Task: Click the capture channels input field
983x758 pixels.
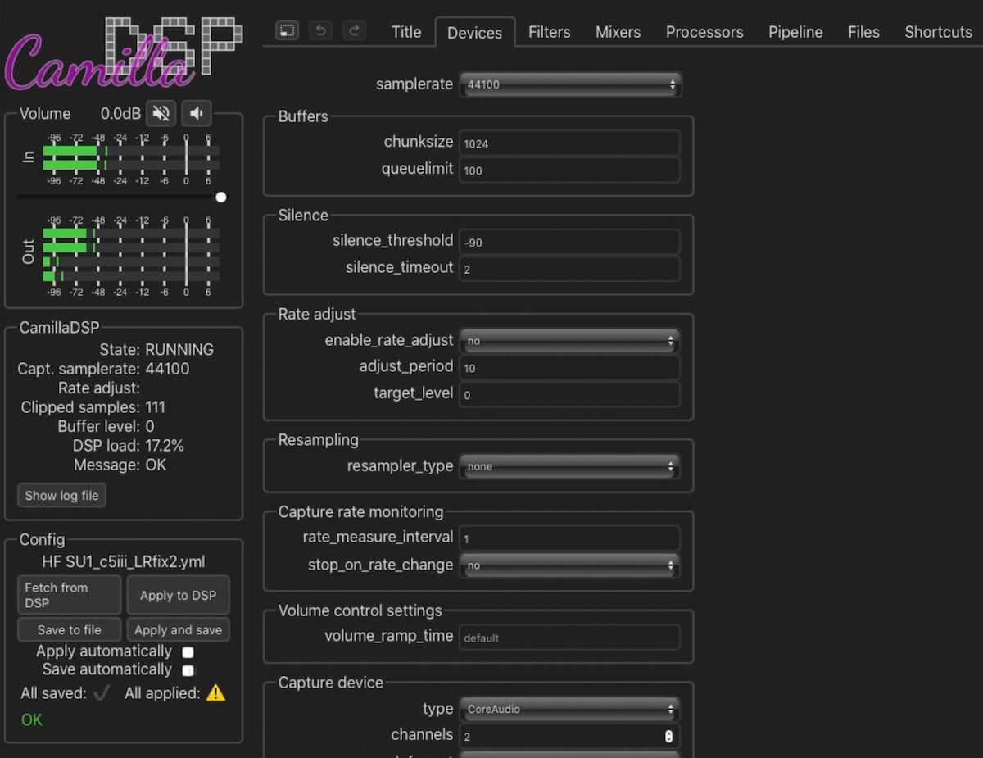Action: point(569,736)
